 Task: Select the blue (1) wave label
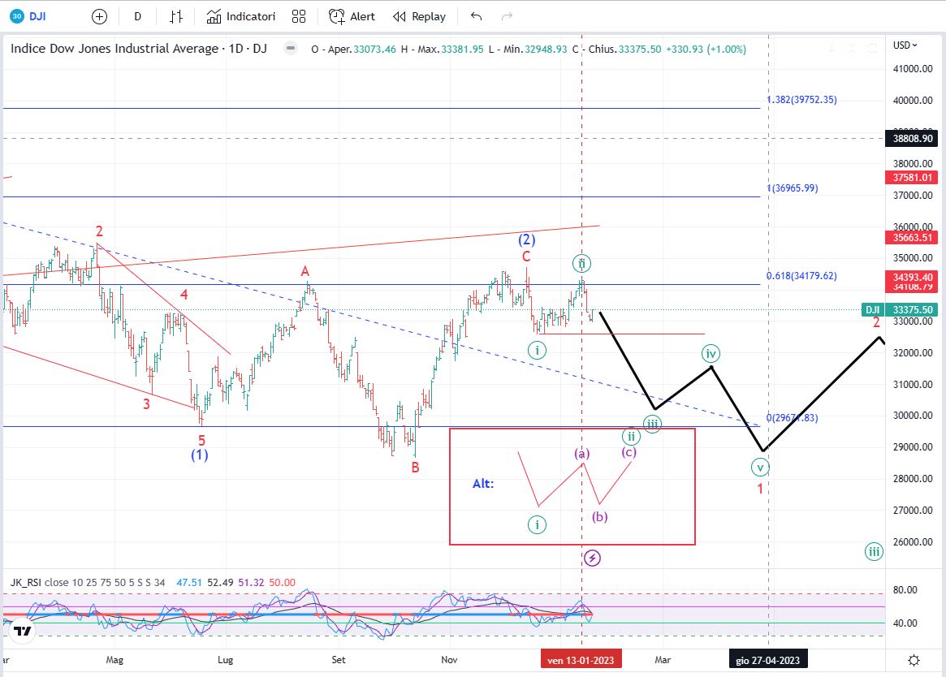point(200,455)
